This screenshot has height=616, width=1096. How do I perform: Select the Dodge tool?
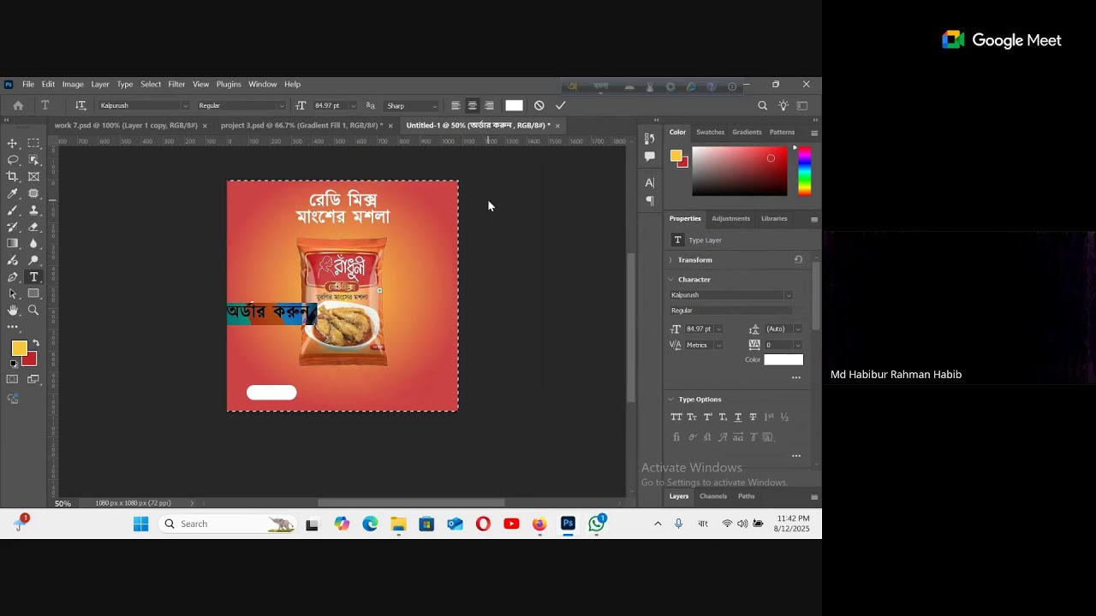(33, 260)
